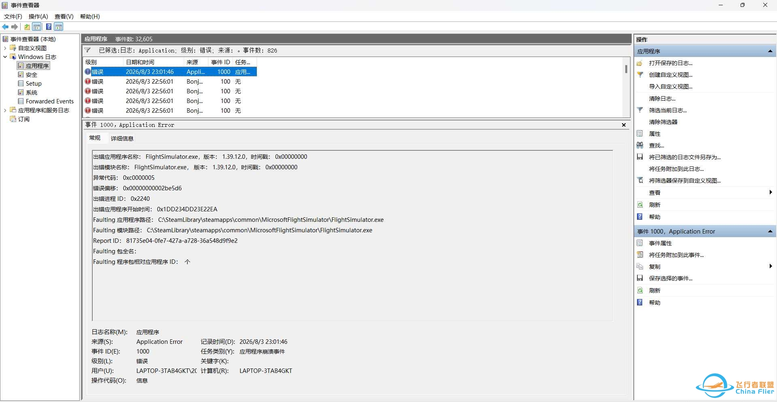Select 应用程序 log in the tree
Image resolution: width=777 pixels, height=402 pixels.
[x=37, y=66]
